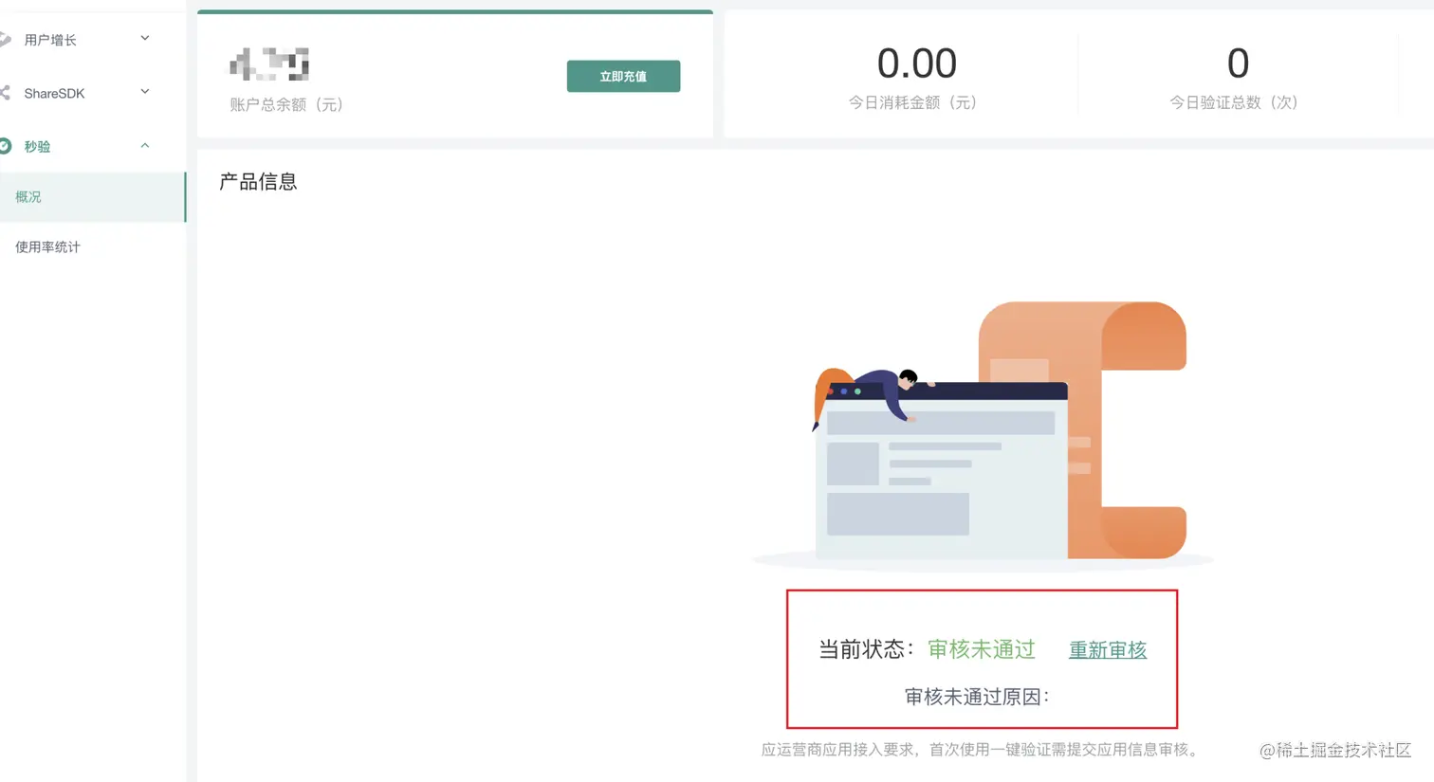Switch to 使用率统计 usage statistics
The width and height of the screenshot is (1434, 782).
(x=46, y=246)
